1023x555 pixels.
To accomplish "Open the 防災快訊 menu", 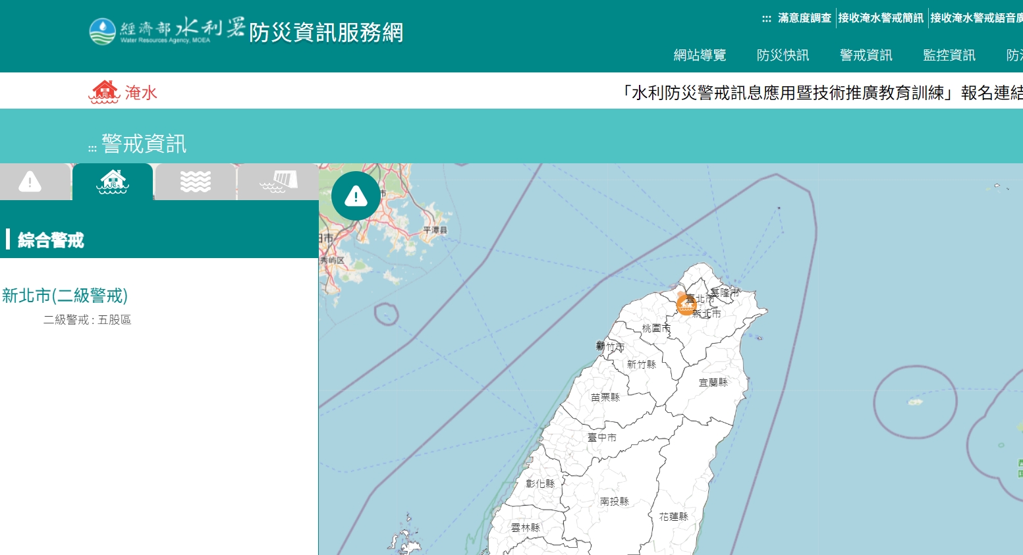I will pos(783,55).
